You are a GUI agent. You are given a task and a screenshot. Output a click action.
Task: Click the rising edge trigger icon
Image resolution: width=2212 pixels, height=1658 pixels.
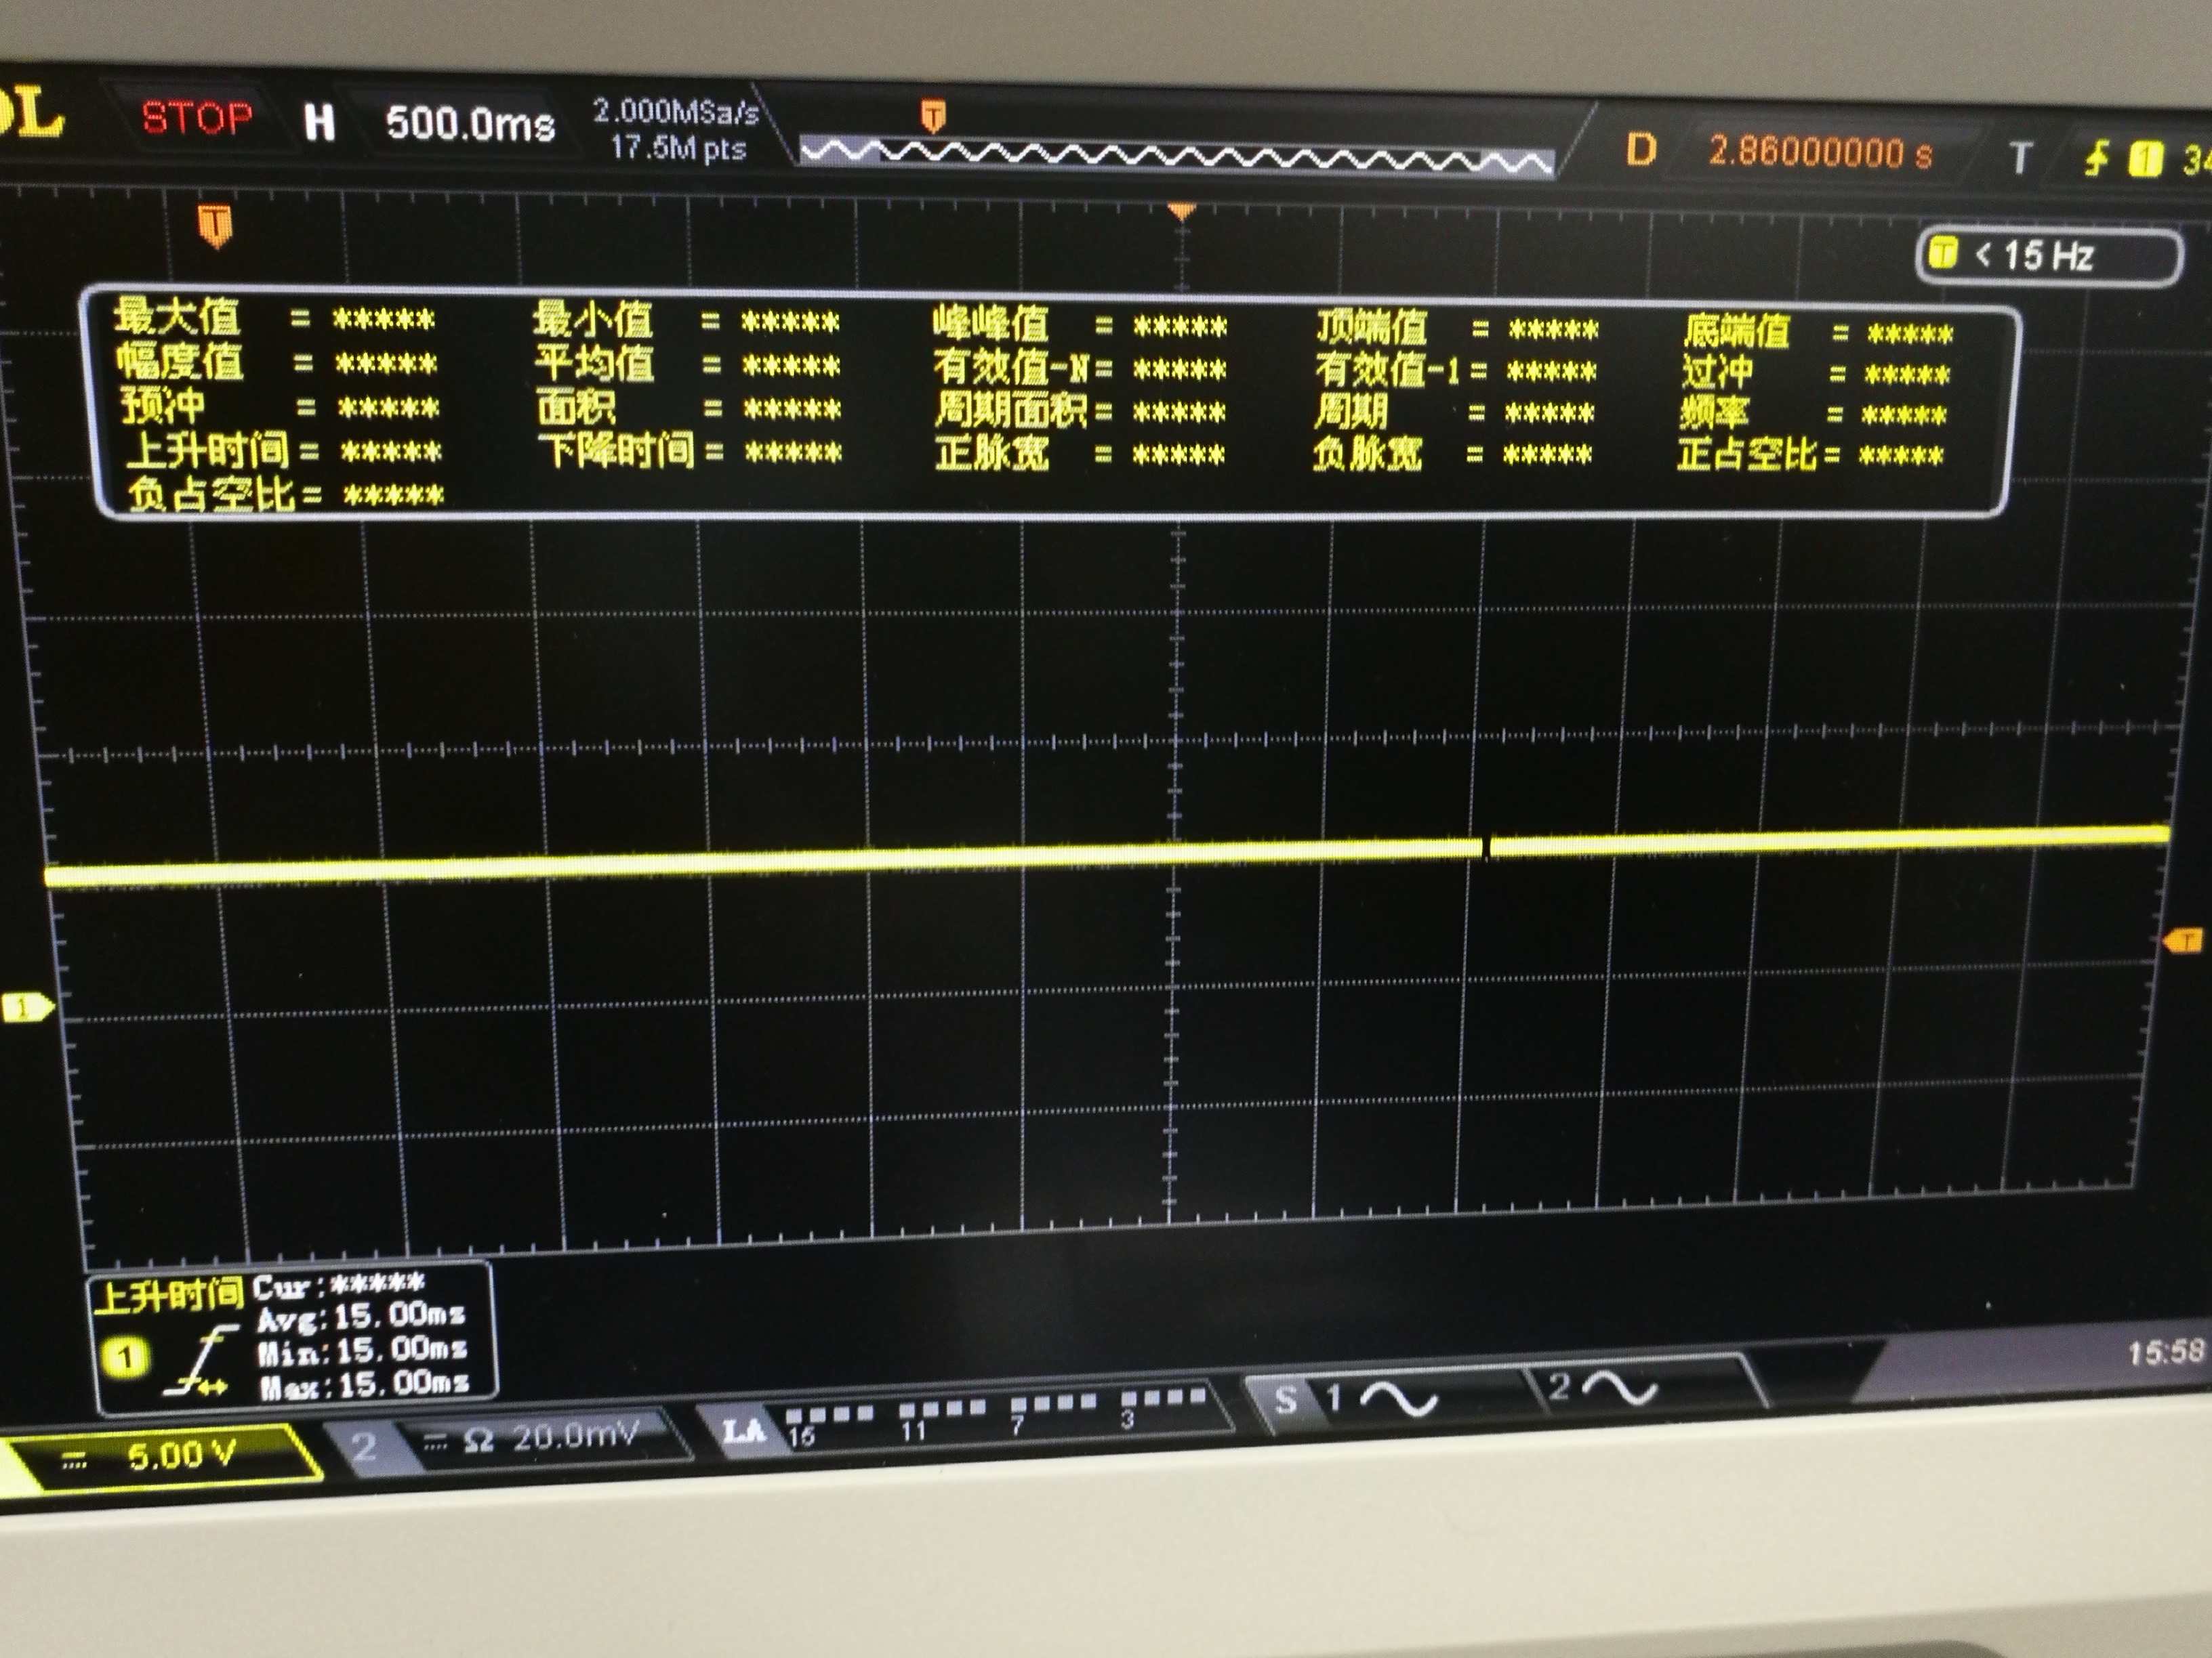click(x=2096, y=159)
